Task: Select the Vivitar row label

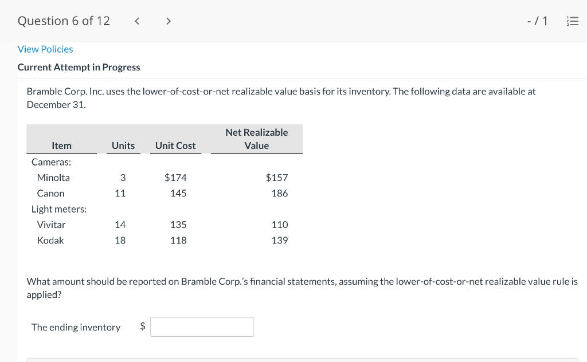Action: coord(51,225)
